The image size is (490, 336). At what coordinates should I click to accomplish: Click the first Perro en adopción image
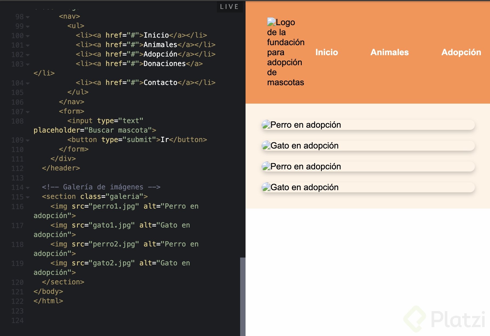pyautogui.click(x=368, y=125)
